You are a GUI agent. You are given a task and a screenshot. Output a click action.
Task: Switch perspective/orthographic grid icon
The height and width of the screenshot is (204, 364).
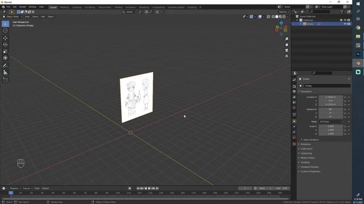pyautogui.click(x=287, y=56)
